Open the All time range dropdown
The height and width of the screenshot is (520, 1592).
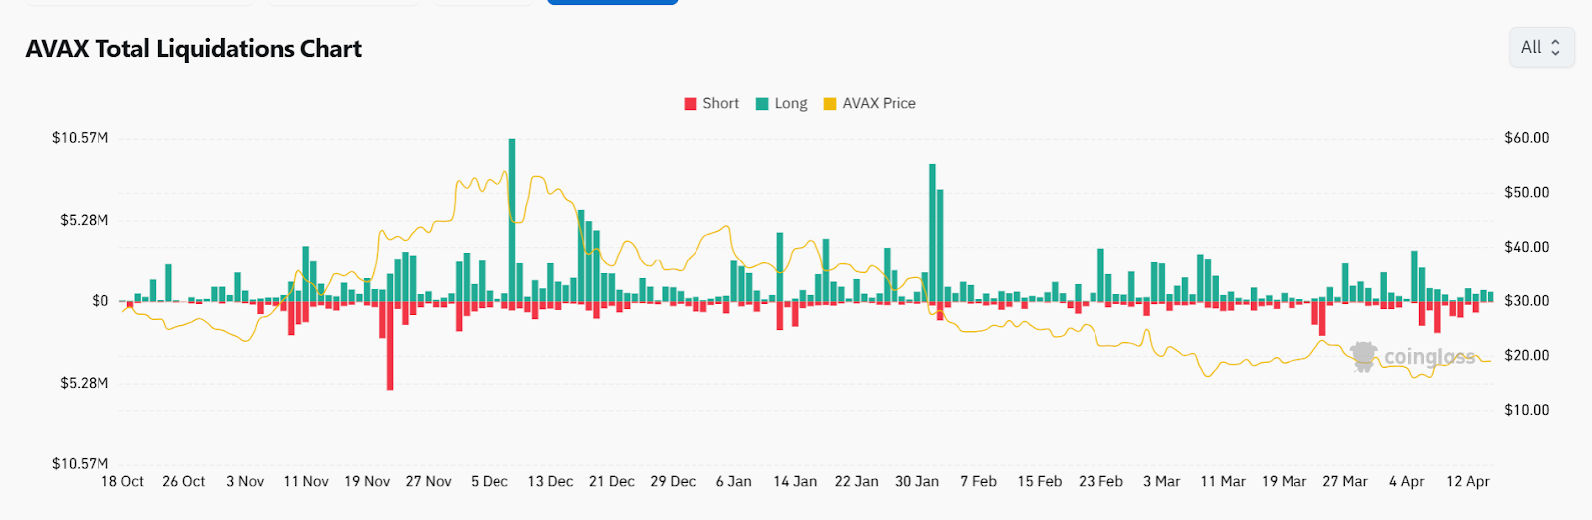pyautogui.click(x=1541, y=47)
